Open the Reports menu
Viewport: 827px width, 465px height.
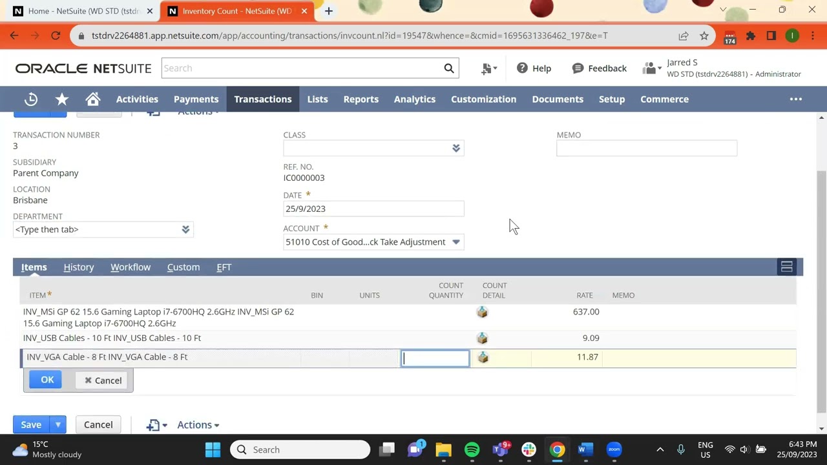click(361, 99)
